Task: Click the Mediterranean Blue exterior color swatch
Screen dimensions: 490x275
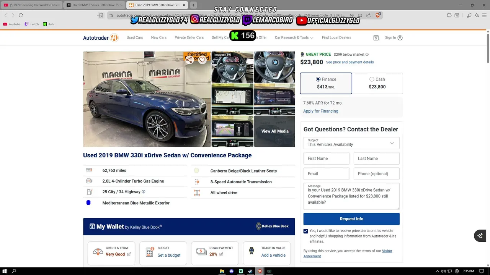Action: click(88, 203)
